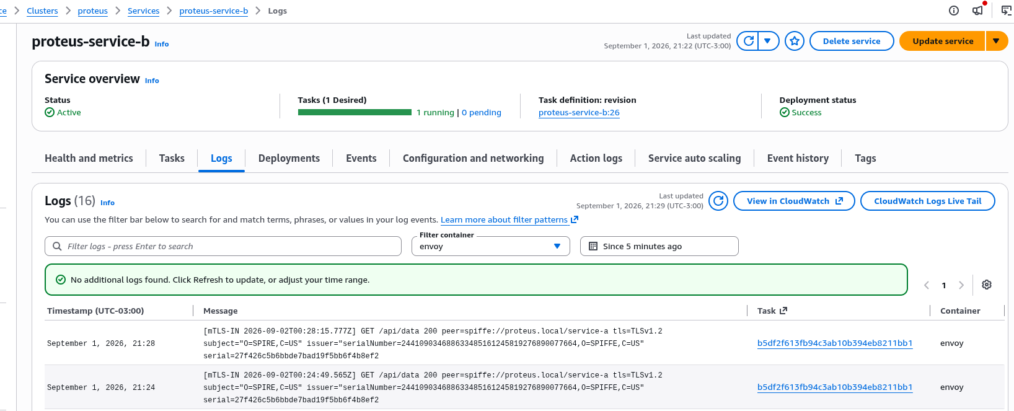The height and width of the screenshot is (411, 1014).
Task: Click View in CloudWatch button
Action: (794, 201)
